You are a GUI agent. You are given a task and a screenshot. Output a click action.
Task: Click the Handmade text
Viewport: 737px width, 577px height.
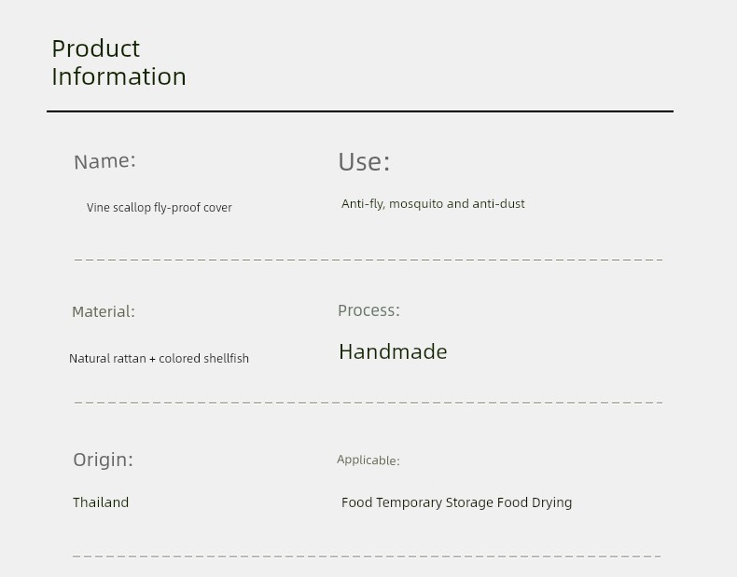(393, 351)
